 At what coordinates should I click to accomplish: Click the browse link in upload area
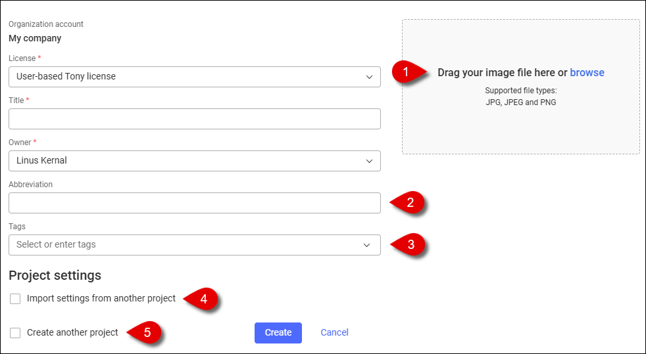click(587, 72)
